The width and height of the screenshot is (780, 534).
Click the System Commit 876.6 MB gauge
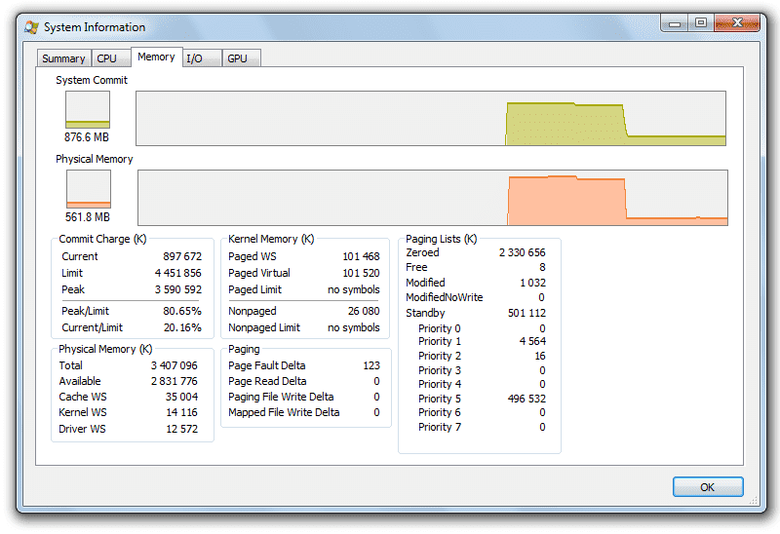pos(88,110)
